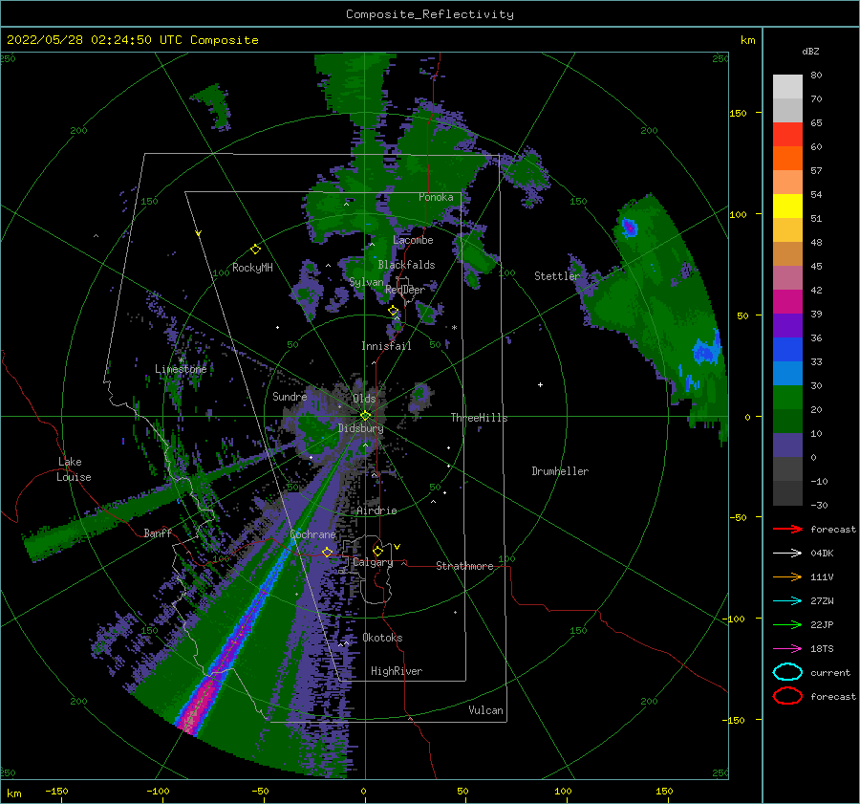The width and height of the screenshot is (860, 804).
Task: Select the magenta 18TS arrow icon
Action: click(x=787, y=649)
